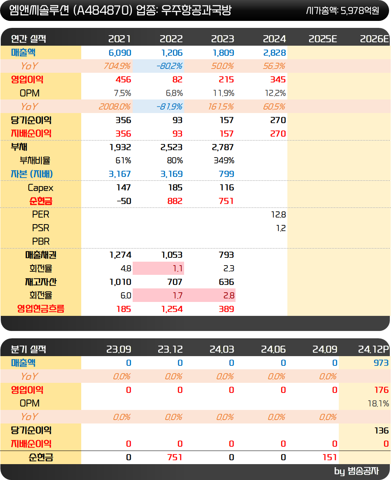Select the 2021 operating profit 456
Viewport: 391px width, 480px height.
point(123,80)
